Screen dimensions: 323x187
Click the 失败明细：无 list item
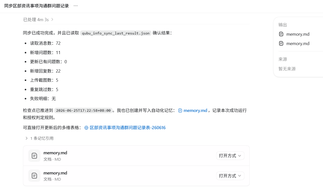[x=43, y=99]
